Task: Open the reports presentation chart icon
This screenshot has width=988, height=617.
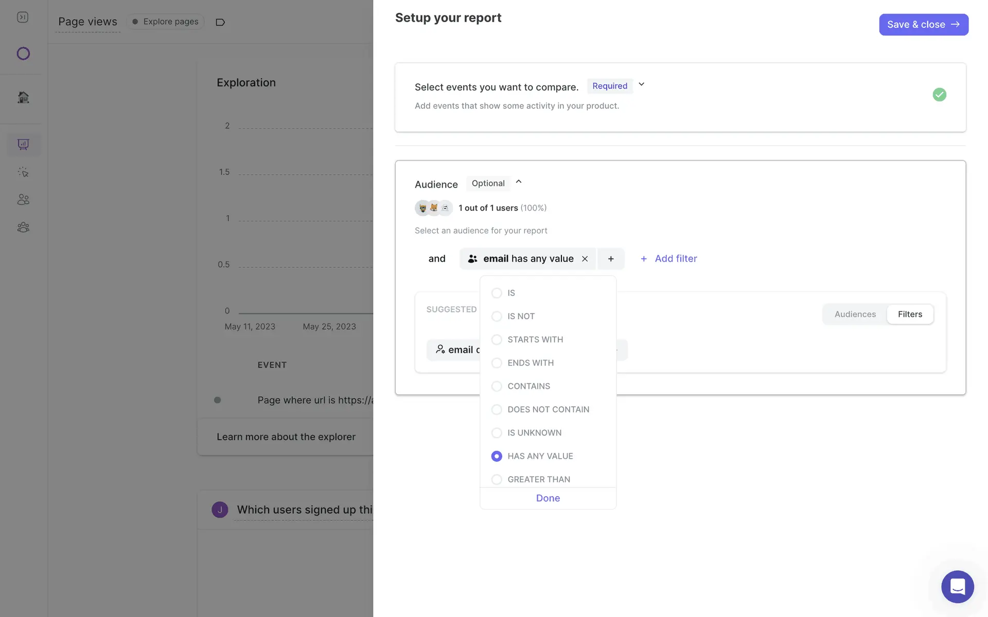Action: 23,144
